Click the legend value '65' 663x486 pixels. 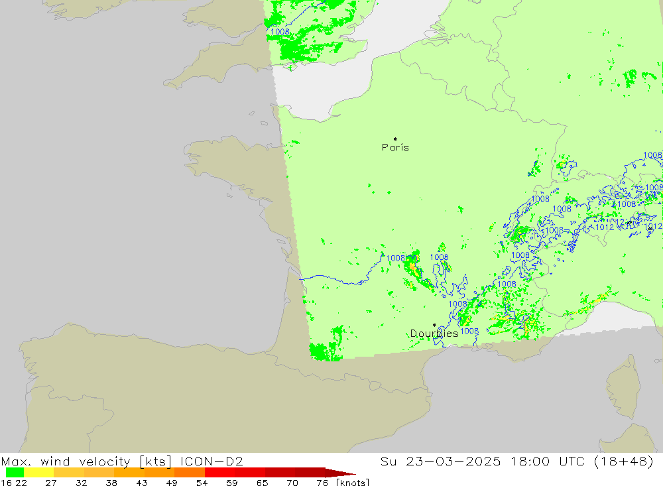point(262,482)
